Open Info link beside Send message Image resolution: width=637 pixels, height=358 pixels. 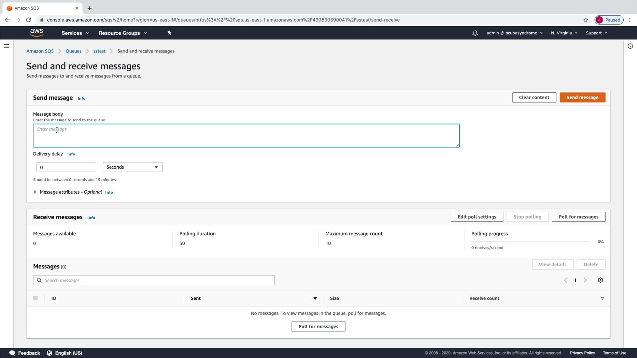[81, 99]
